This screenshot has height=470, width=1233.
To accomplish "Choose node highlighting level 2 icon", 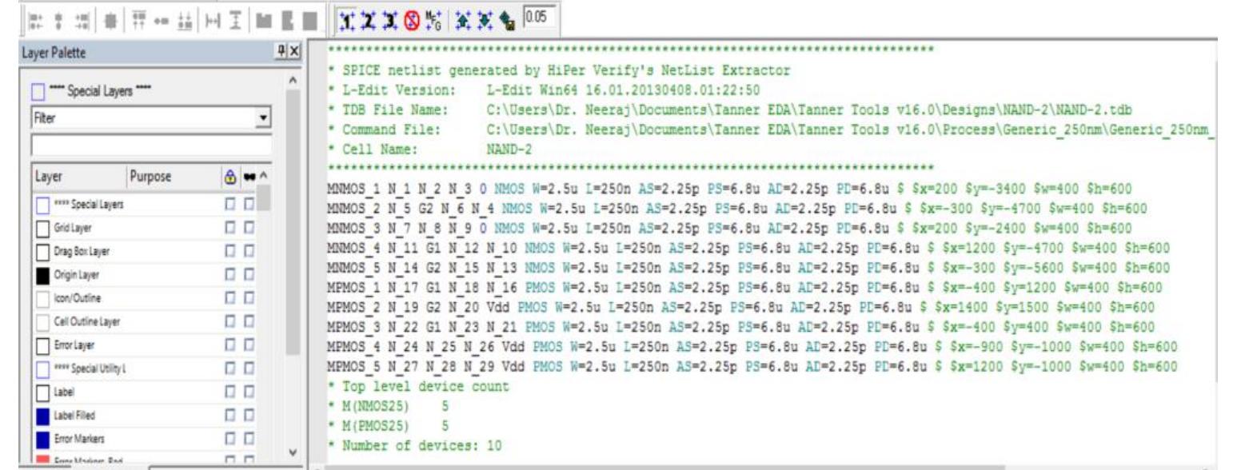I will [x=369, y=18].
